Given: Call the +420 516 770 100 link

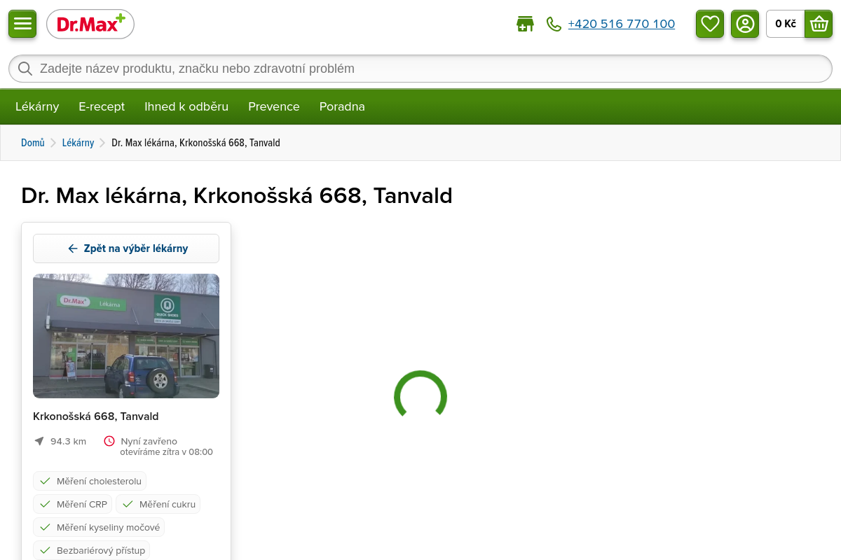Looking at the screenshot, I should point(621,24).
